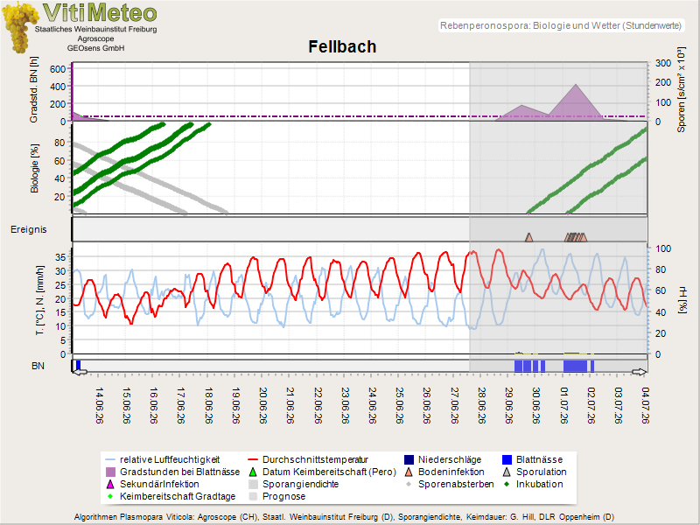Click the 22.06.26 date label
Image resolution: width=700 pixels, height=525 pixels.
pyautogui.click(x=318, y=405)
